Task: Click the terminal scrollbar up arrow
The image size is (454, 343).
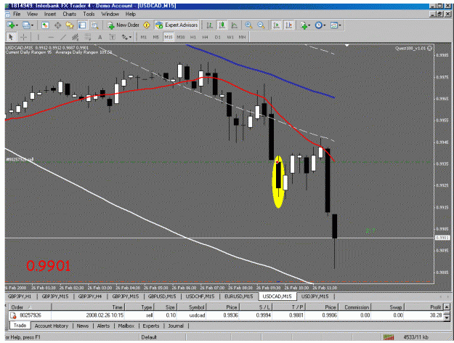Action: [x=447, y=307]
